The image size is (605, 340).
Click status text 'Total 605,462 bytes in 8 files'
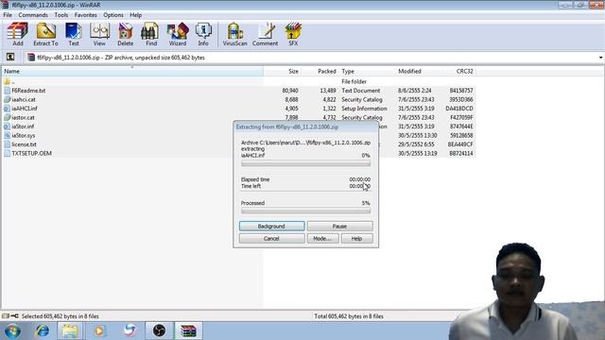click(349, 316)
